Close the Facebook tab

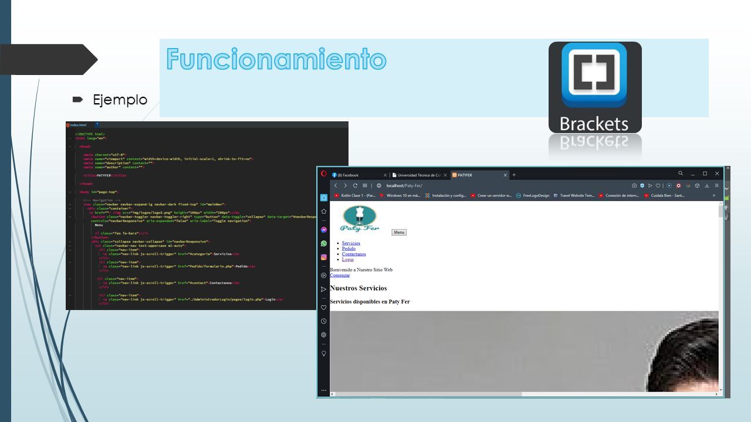[x=385, y=175]
